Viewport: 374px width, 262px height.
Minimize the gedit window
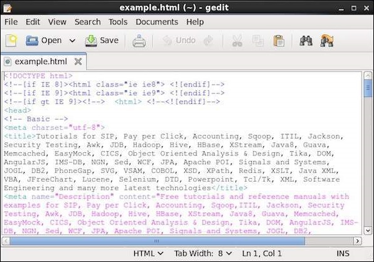pos(341,8)
